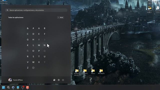Click the search magnifier icon in Start
Image resolution: width=160 pixels, height=90 pixels.
(x=7, y=10)
